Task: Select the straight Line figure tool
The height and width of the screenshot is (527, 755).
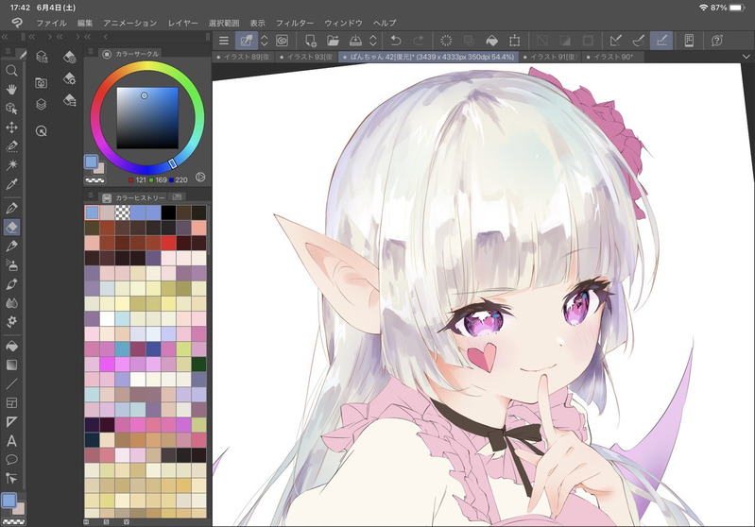Action: 11,383
